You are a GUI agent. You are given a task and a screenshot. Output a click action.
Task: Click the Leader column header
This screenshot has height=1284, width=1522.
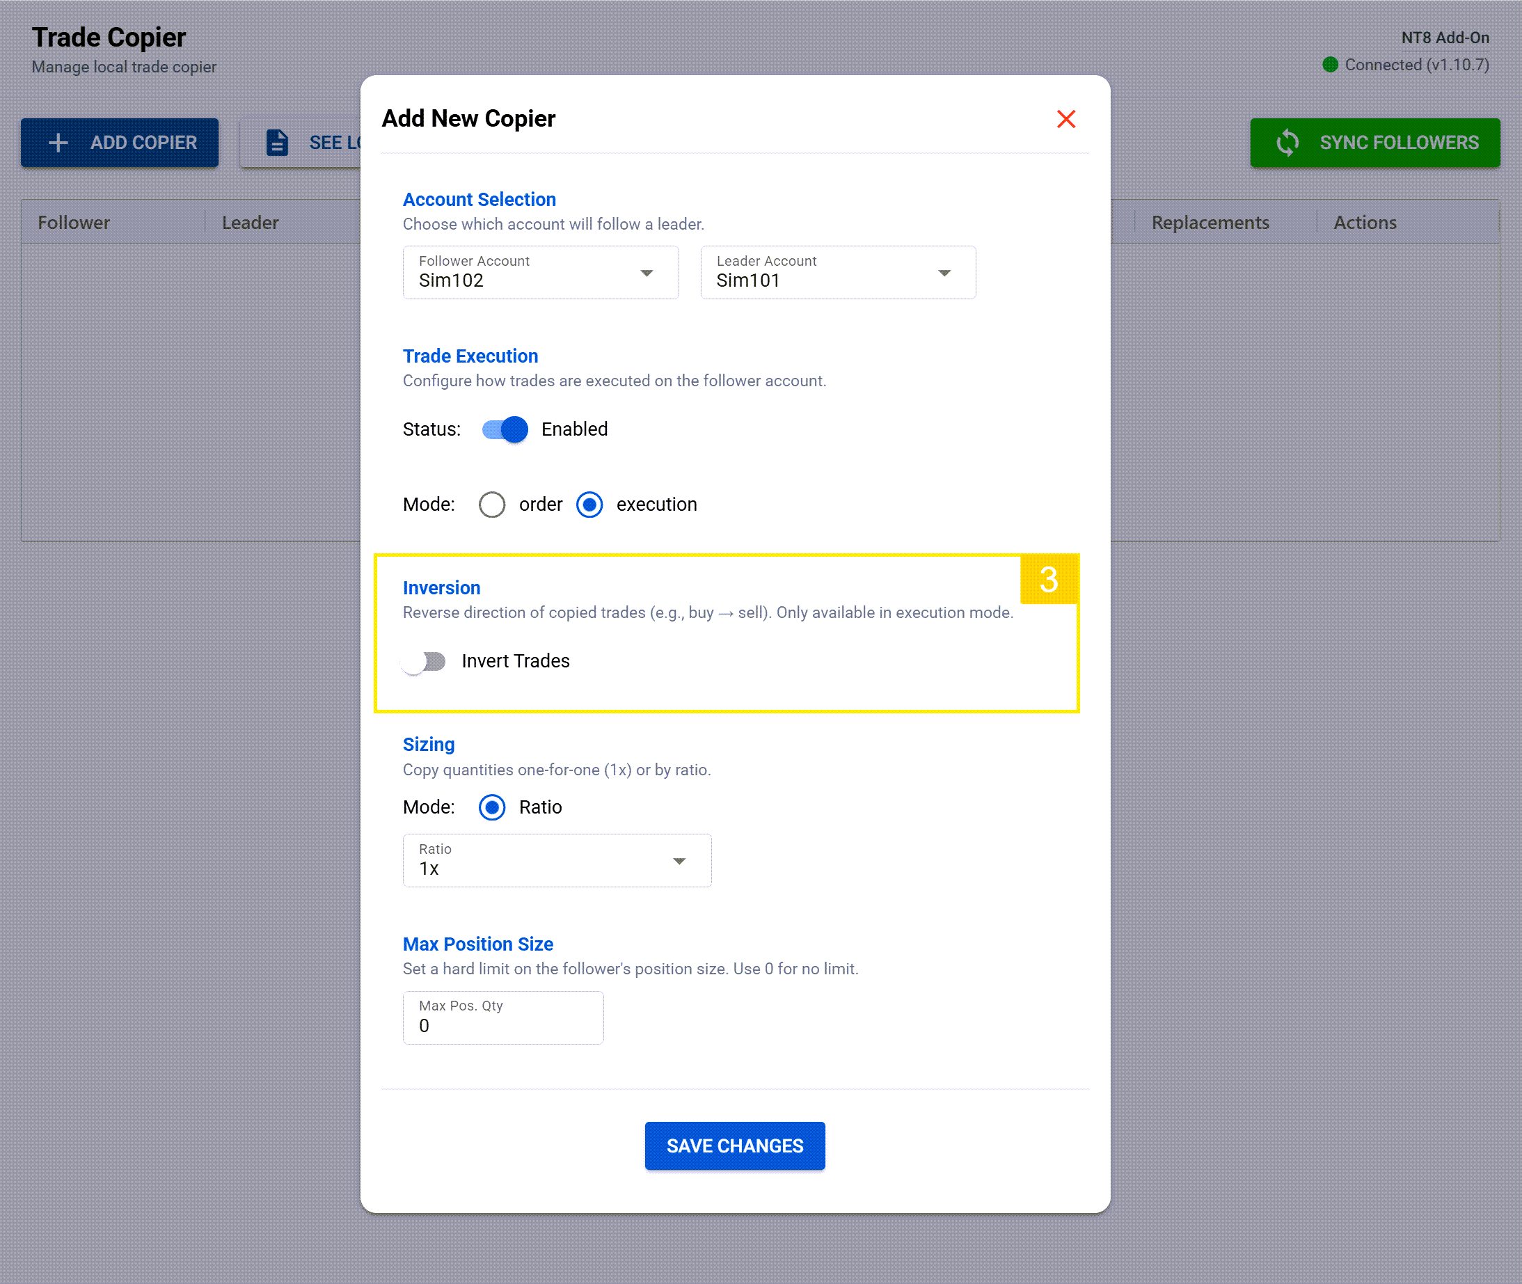pos(250,223)
